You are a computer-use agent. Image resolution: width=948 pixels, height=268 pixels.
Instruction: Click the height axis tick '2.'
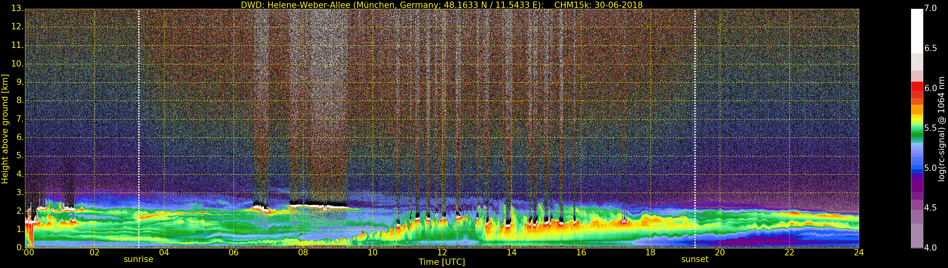(x=20, y=211)
